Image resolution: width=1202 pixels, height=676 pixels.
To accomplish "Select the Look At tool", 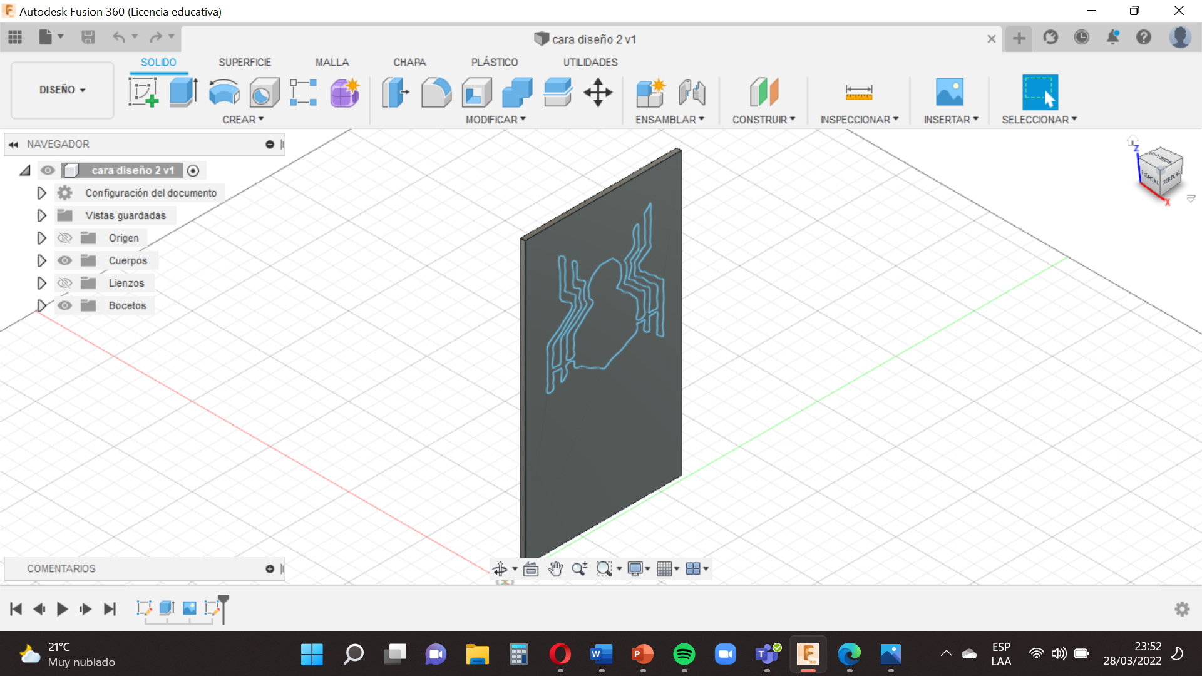I will pos(531,569).
